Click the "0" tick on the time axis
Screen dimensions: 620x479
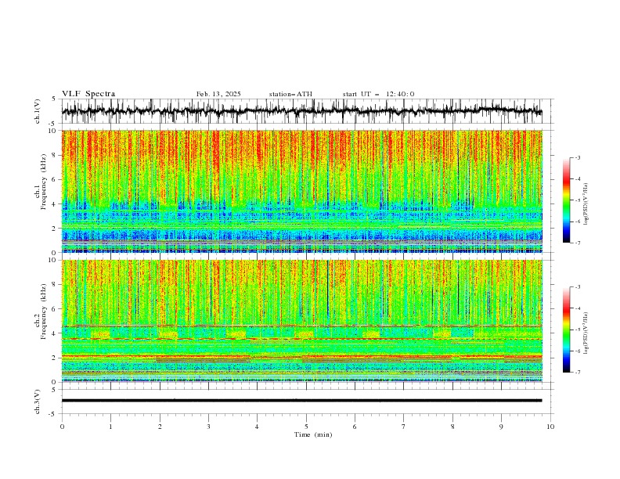pos(62,427)
